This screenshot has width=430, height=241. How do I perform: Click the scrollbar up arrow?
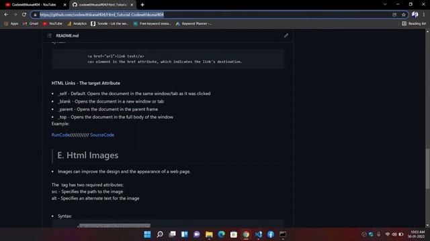coord(427,31)
